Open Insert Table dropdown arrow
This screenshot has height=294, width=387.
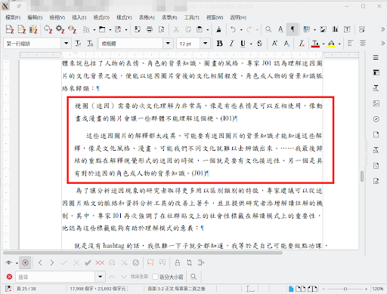pyautogui.click(x=314, y=30)
